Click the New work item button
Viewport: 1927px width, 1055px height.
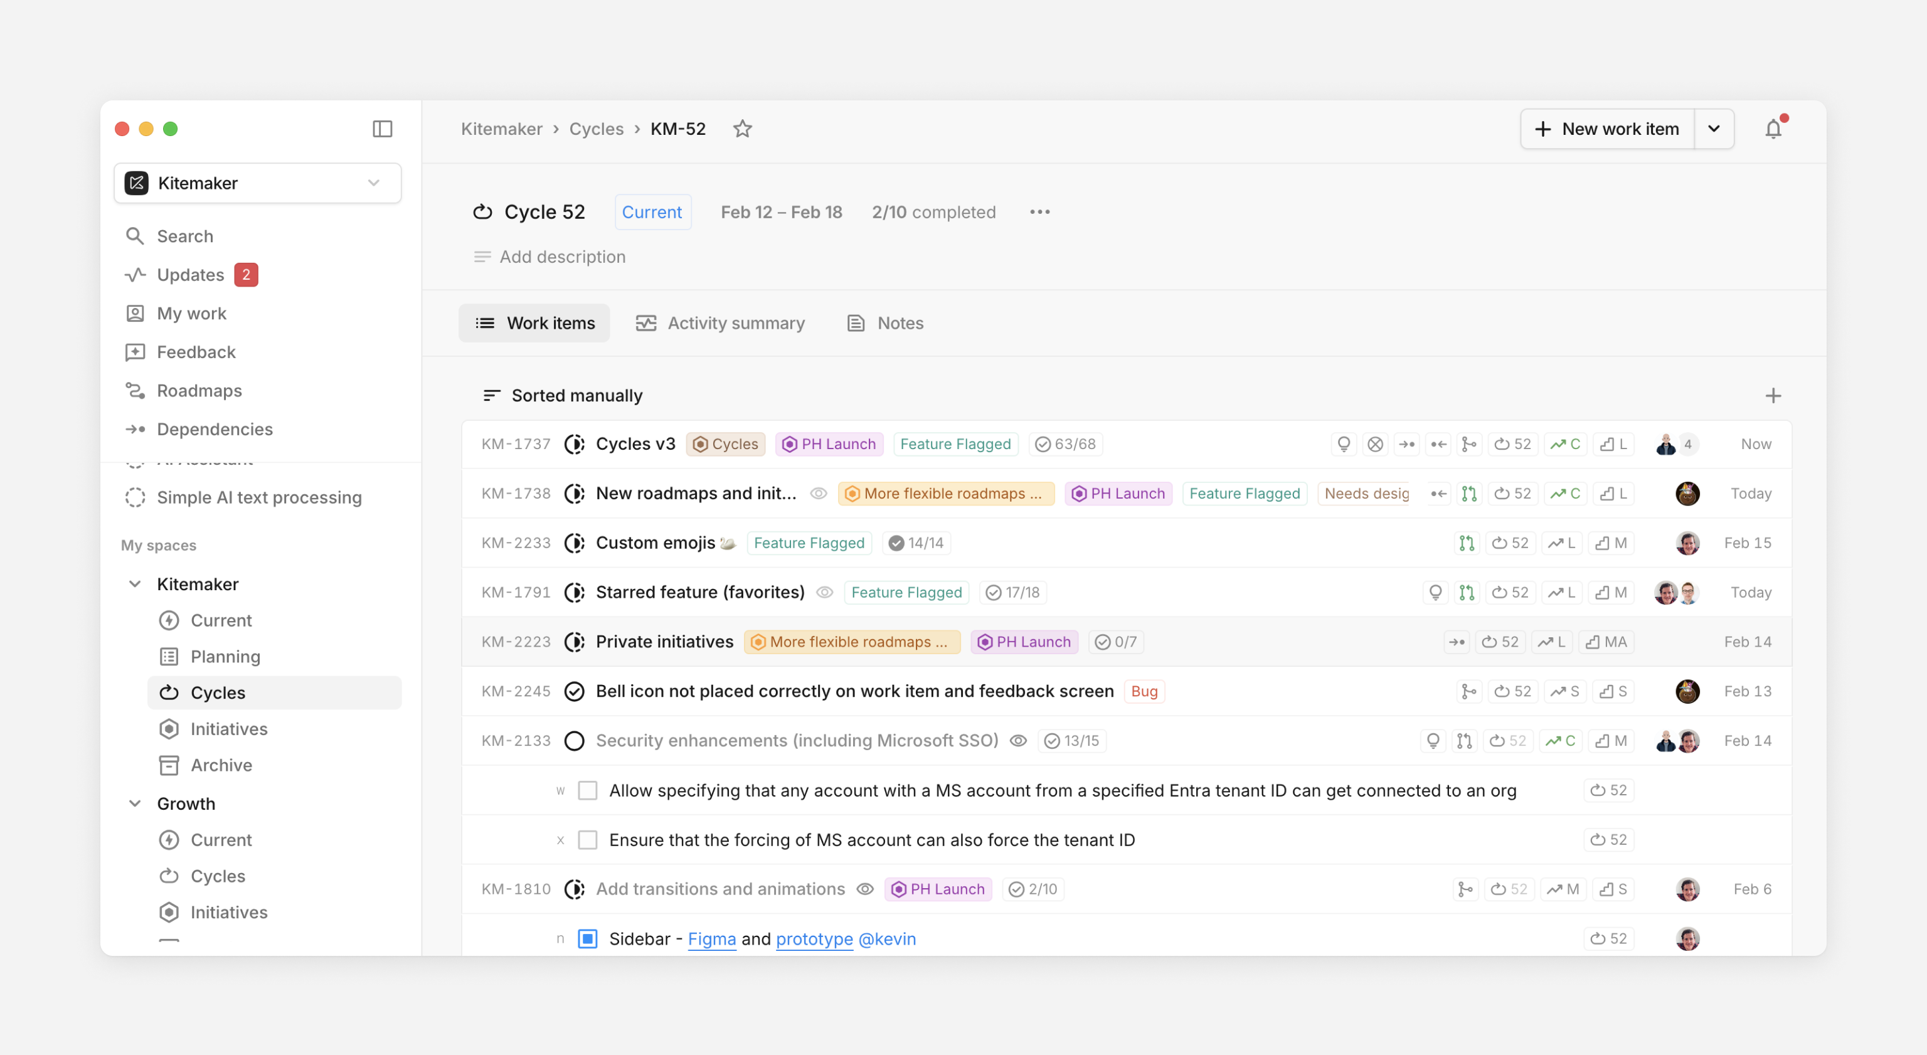(1608, 129)
